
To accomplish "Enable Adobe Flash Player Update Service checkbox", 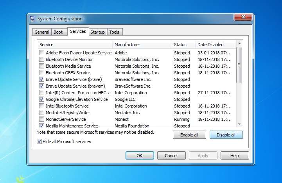I will coord(41,53).
